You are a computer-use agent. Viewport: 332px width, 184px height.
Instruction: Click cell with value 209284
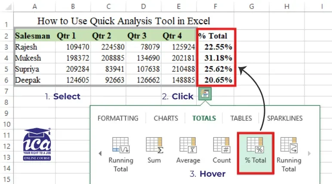click(73, 69)
